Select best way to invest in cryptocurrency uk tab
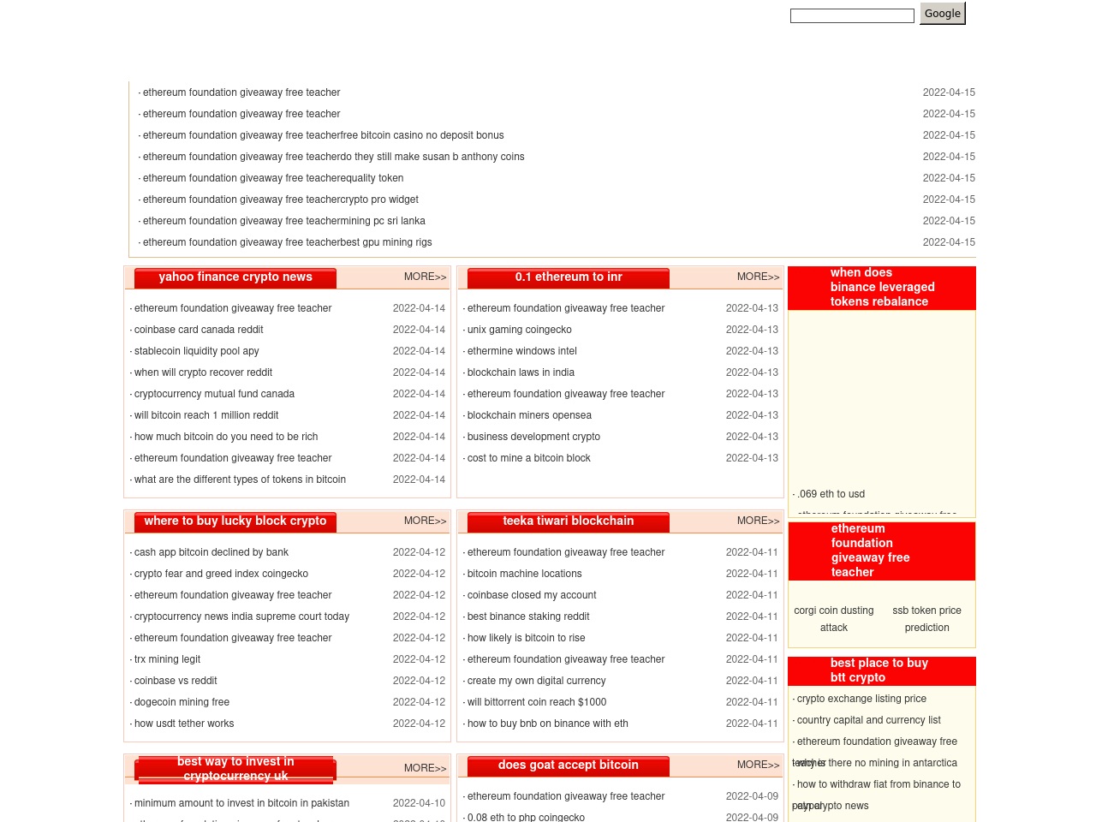The width and height of the screenshot is (1096, 822). tap(235, 769)
